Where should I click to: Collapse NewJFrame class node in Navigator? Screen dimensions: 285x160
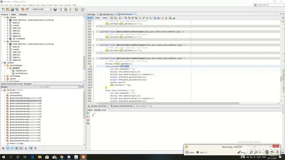tap(2, 90)
